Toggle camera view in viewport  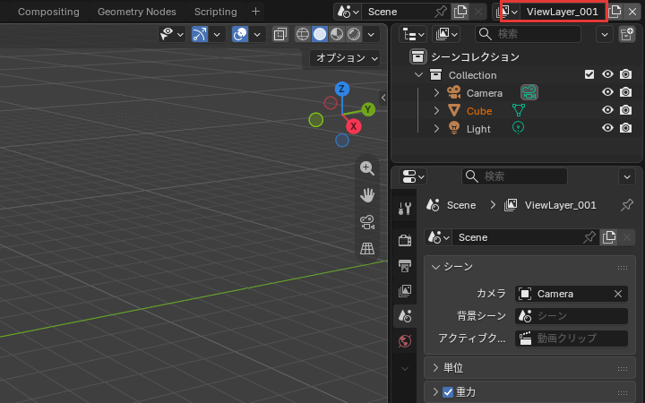[367, 222]
